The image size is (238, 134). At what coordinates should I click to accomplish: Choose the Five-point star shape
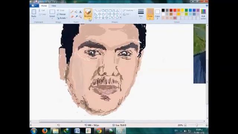(103, 17)
